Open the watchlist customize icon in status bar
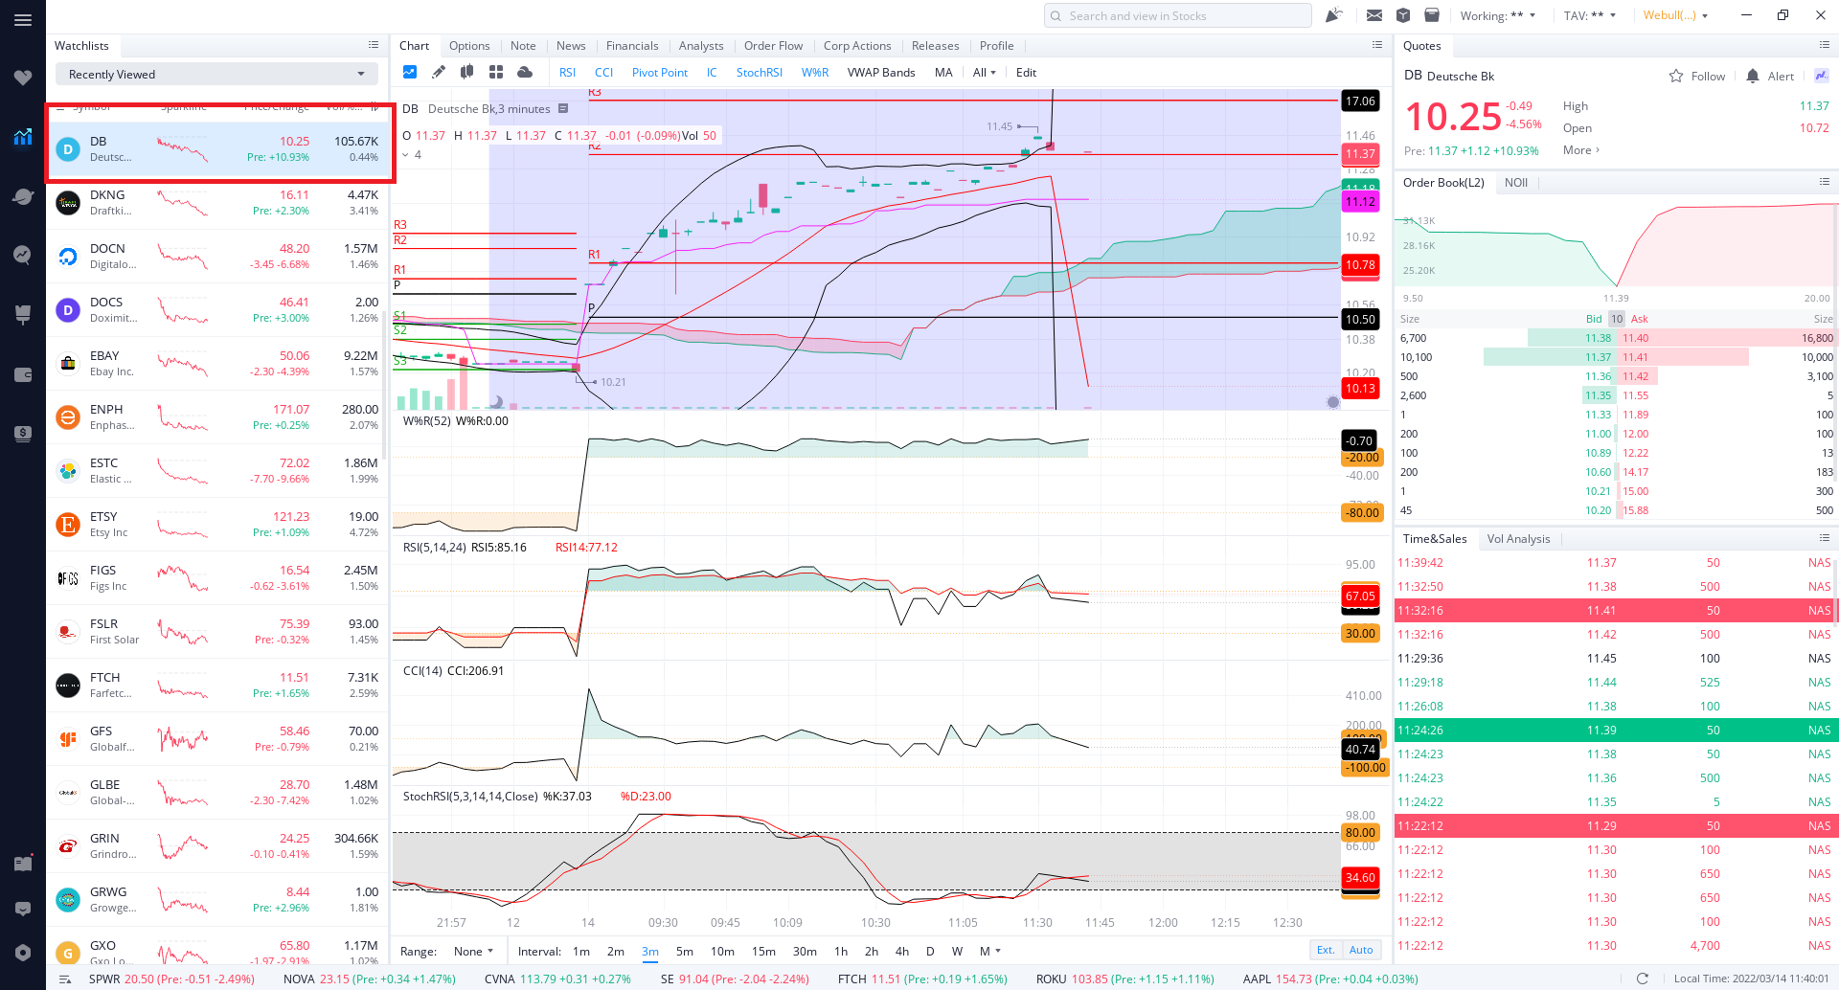Viewport: 1839px width, 990px height. [65, 979]
